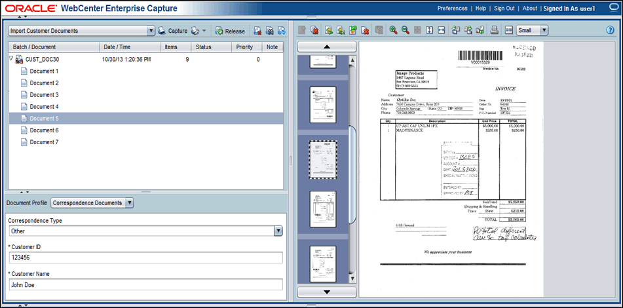This screenshot has width=623, height=308.
Task: Click the batch date '10/30/13 1:20:36 PM'
Action: (x=126, y=60)
